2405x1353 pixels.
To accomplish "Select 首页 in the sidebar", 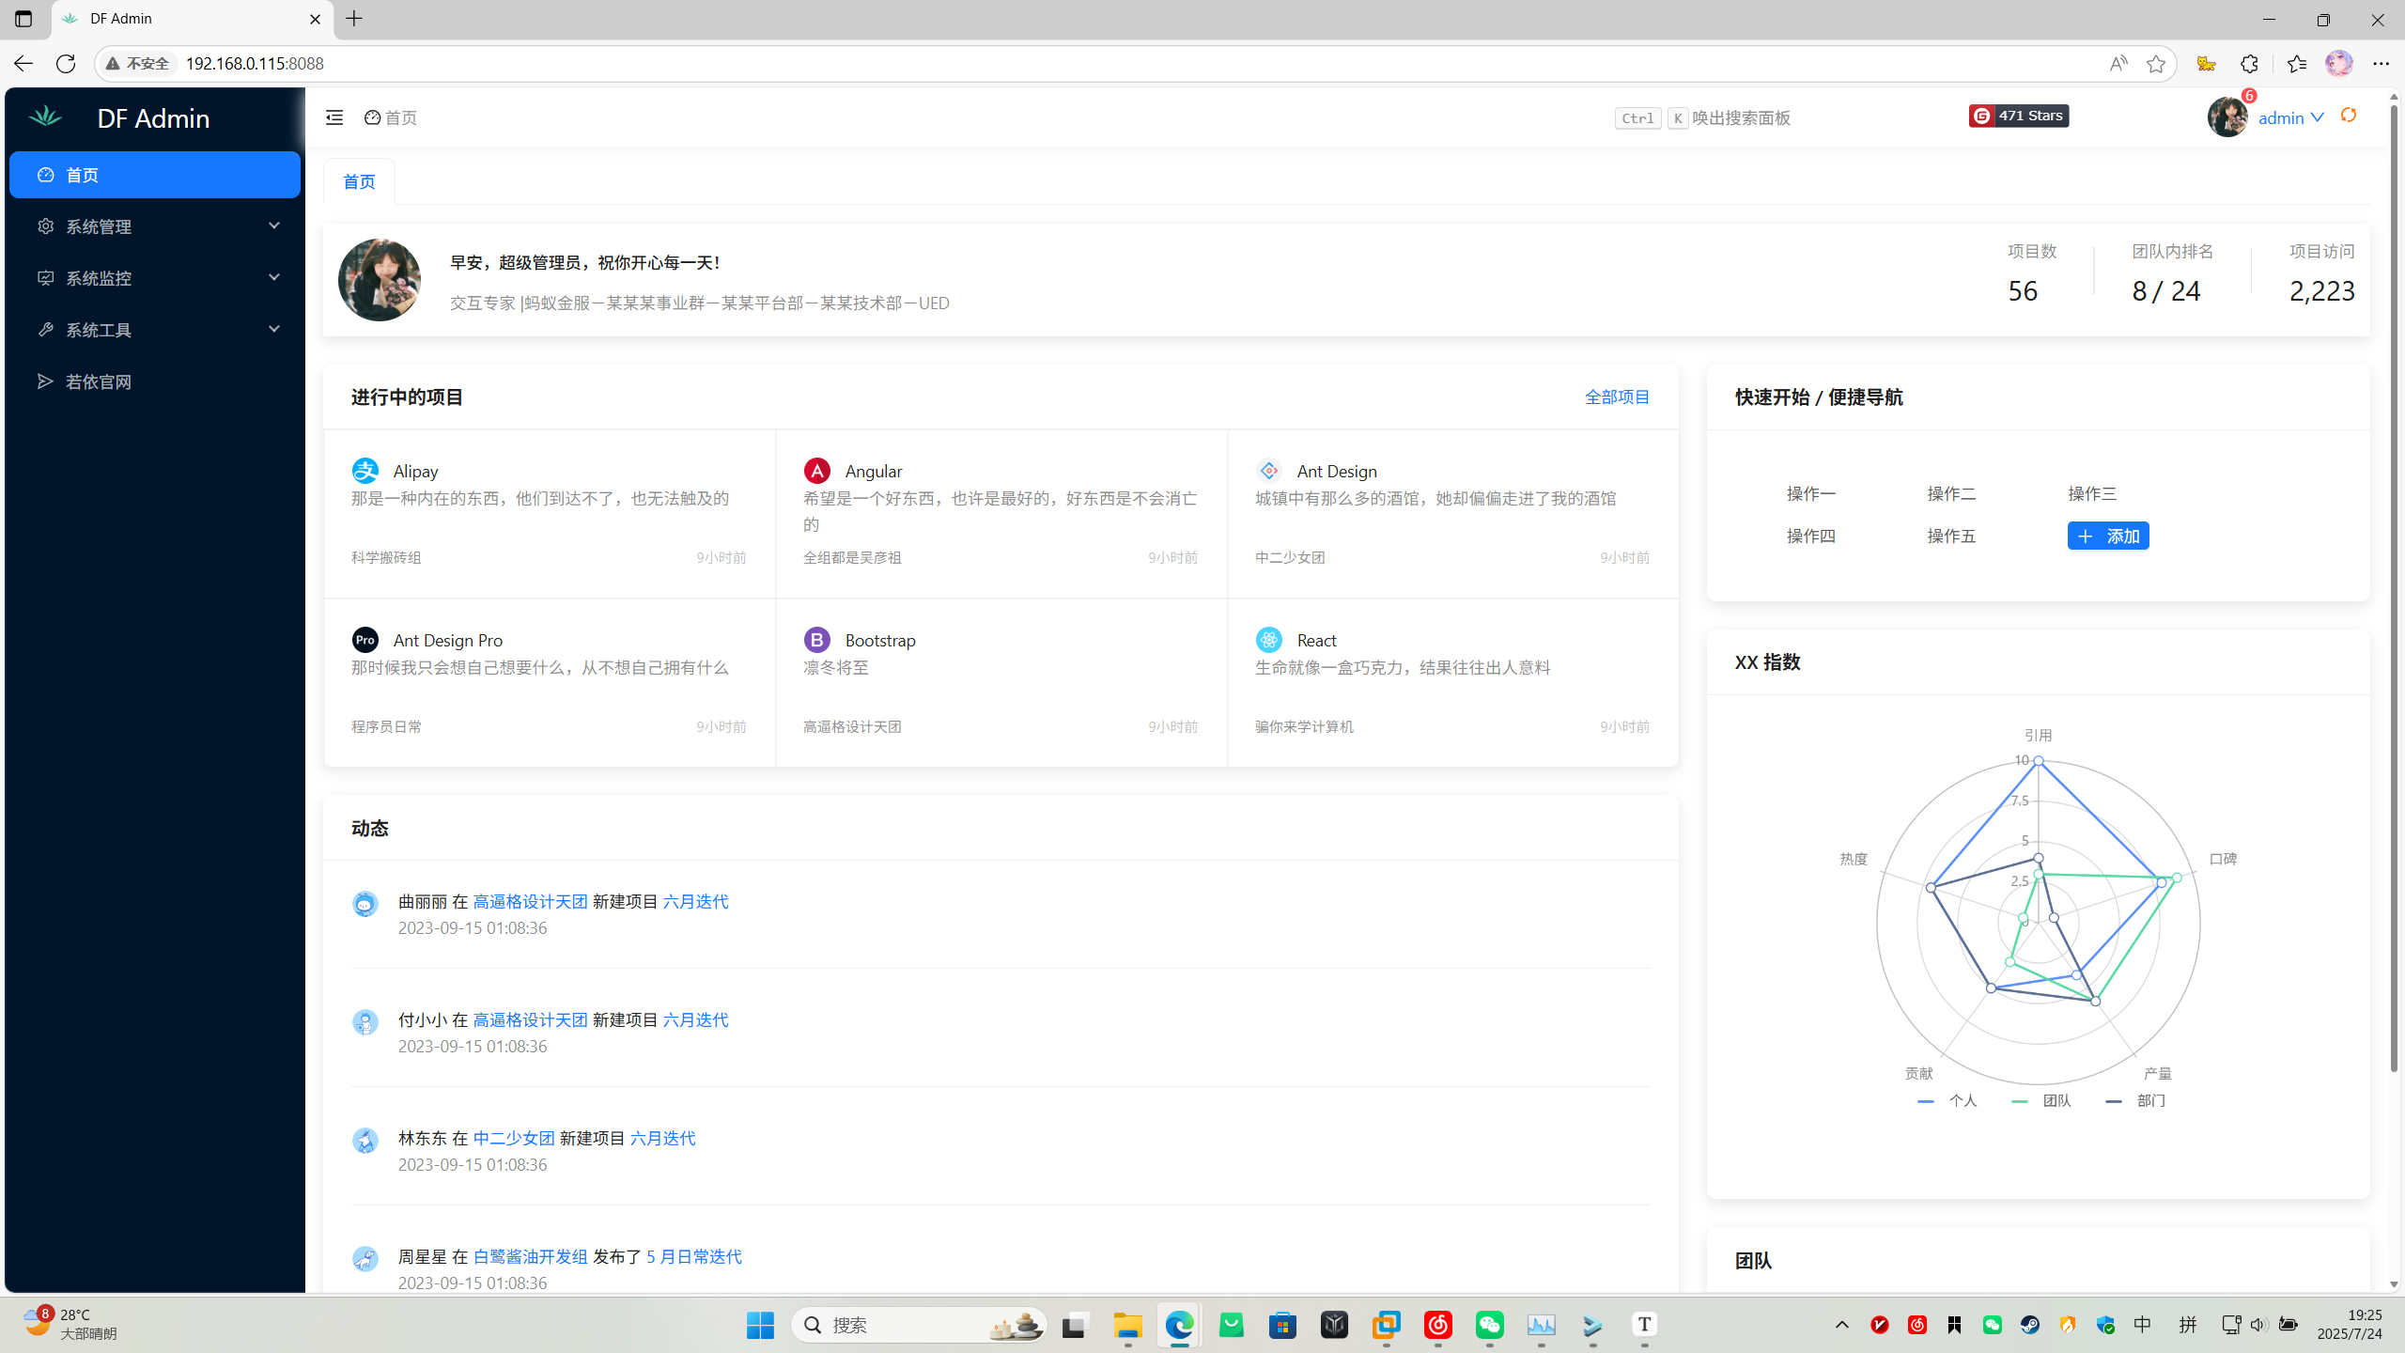I will coord(155,175).
